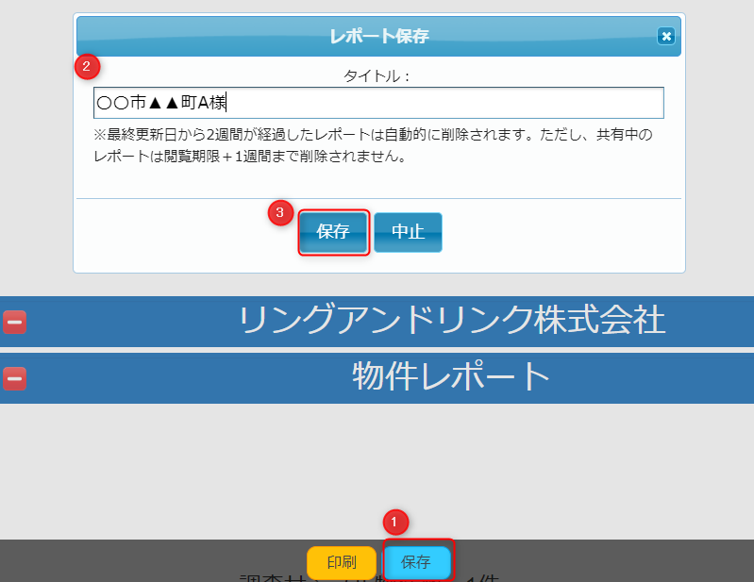
Task: Collapse the 物件レポート section minus icon
Action: [14, 378]
